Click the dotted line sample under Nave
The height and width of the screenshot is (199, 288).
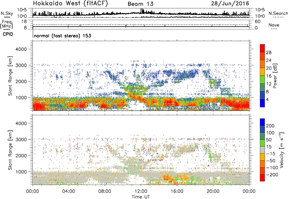(274, 29)
